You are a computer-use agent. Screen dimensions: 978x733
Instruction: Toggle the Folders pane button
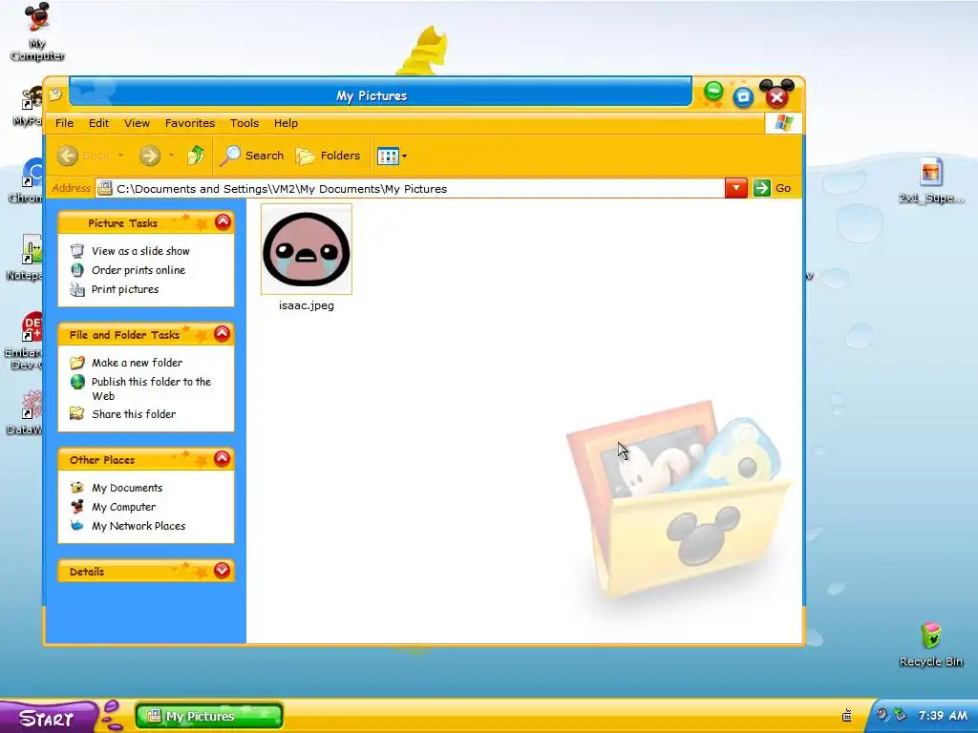[329, 156]
